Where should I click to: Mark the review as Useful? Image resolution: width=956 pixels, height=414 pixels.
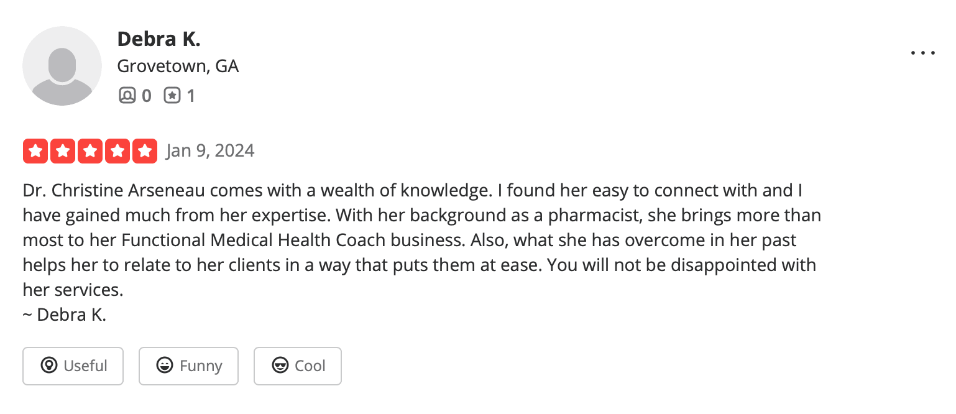(73, 366)
